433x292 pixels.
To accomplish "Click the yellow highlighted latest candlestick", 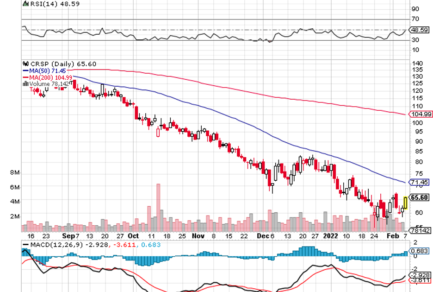I will click(406, 203).
